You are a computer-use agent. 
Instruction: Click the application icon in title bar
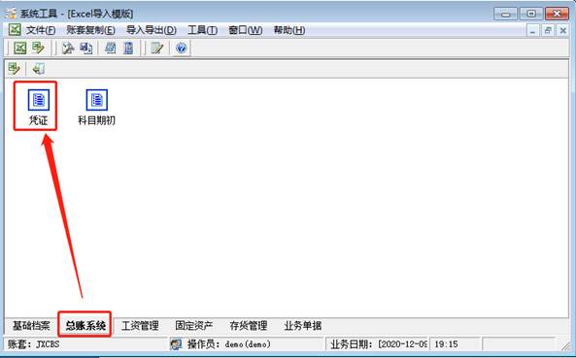(11, 14)
